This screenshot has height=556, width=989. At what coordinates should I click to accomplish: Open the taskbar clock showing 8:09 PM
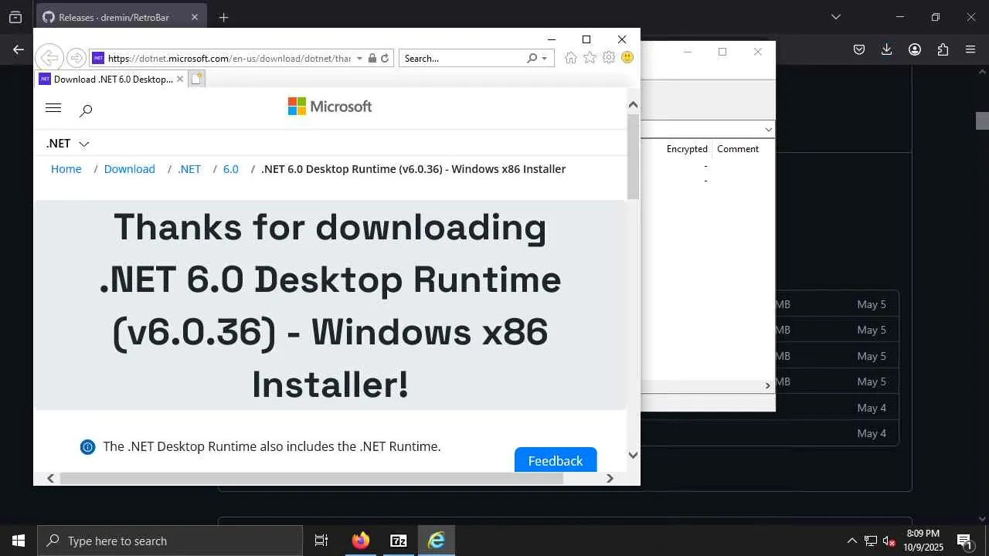923,541
